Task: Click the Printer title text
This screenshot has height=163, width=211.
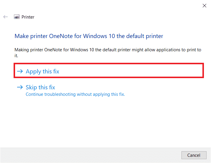Action: (28, 17)
